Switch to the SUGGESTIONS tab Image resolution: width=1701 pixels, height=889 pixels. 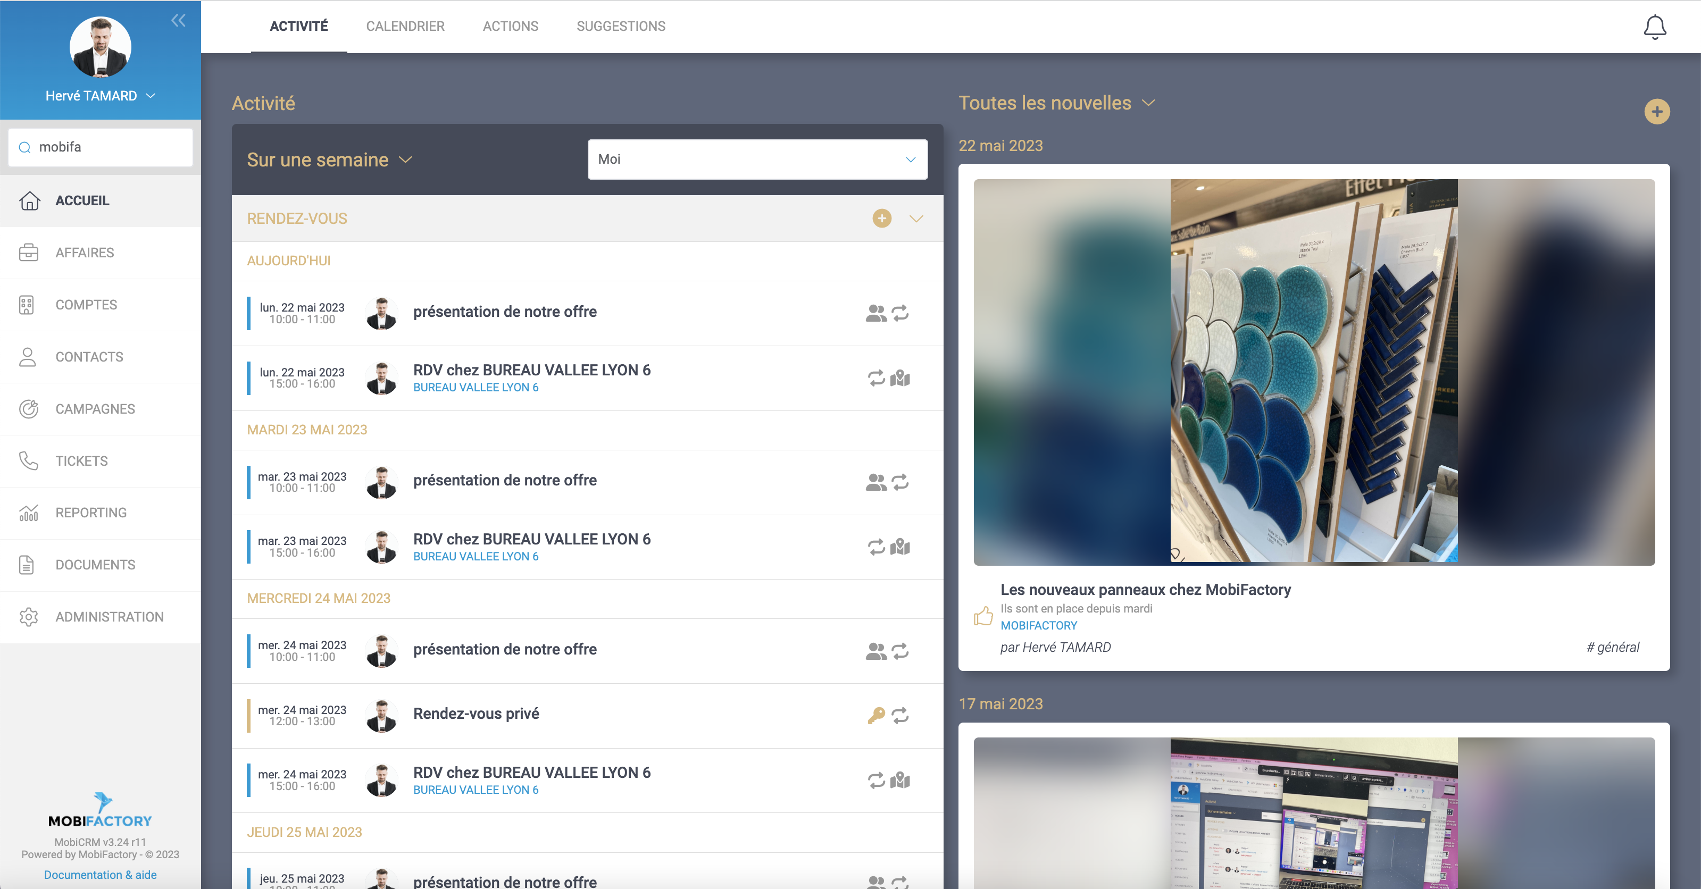pyautogui.click(x=620, y=27)
